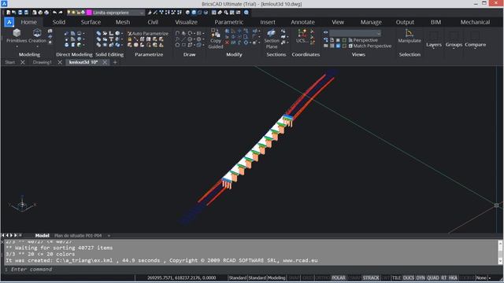Open the named views combo box

(355, 33)
